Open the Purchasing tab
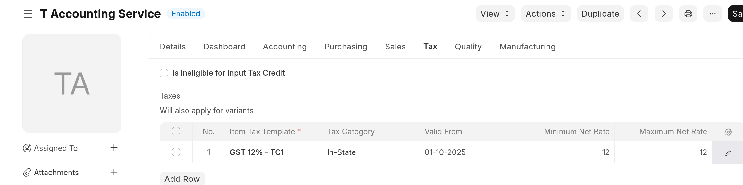The width and height of the screenshot is (743, 185). point(346,47)
